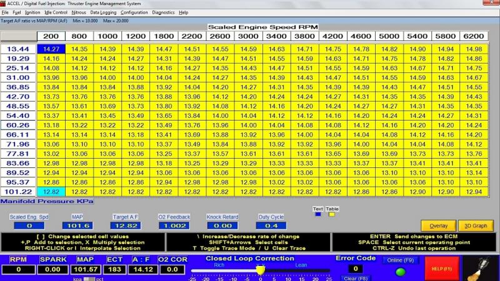Select the 14.55 cell at 5000 RPM, row 31.00
500x281 pixels.
[x=389, y=77]
